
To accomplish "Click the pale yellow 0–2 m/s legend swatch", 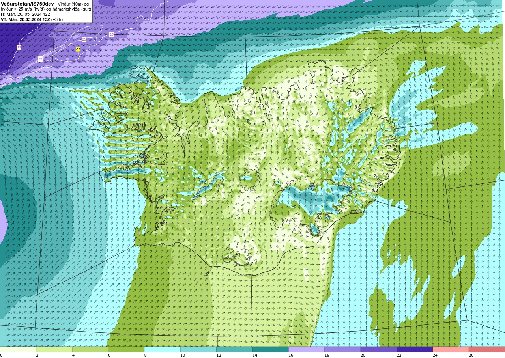I will (x=18, y=350).
